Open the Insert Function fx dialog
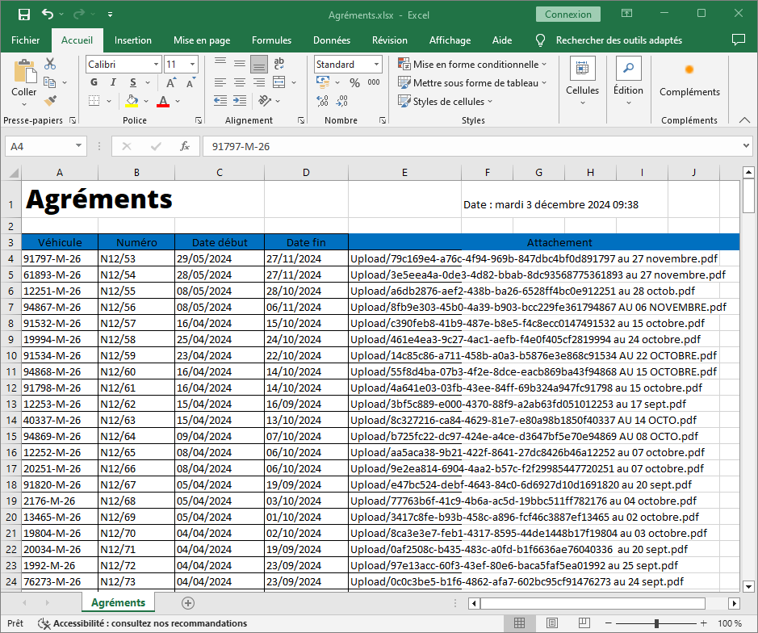Screen dimensions: 758x633 185,146
